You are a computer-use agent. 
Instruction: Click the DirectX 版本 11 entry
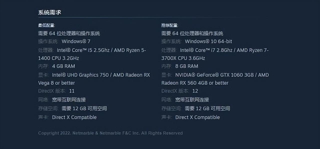tap(56, 91)
